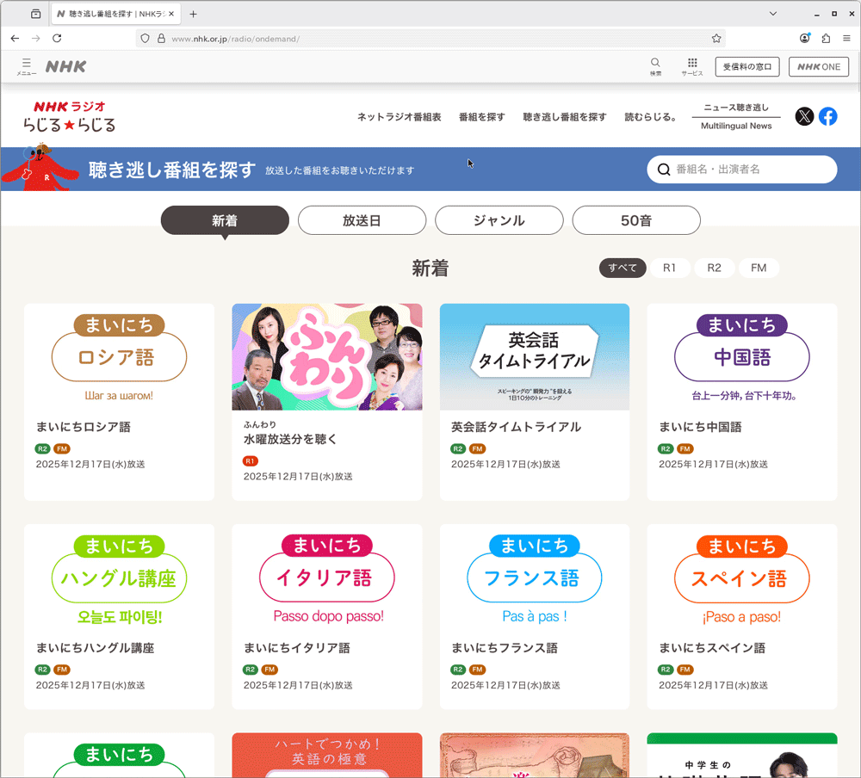861x778 pixels.
Task: Open the browser account profile menu
Action: (804, 38)
